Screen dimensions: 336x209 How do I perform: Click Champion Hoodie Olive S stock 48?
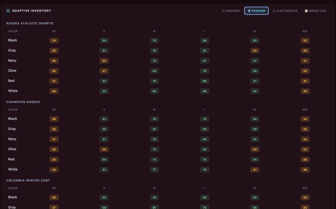(x=104, y=149)
